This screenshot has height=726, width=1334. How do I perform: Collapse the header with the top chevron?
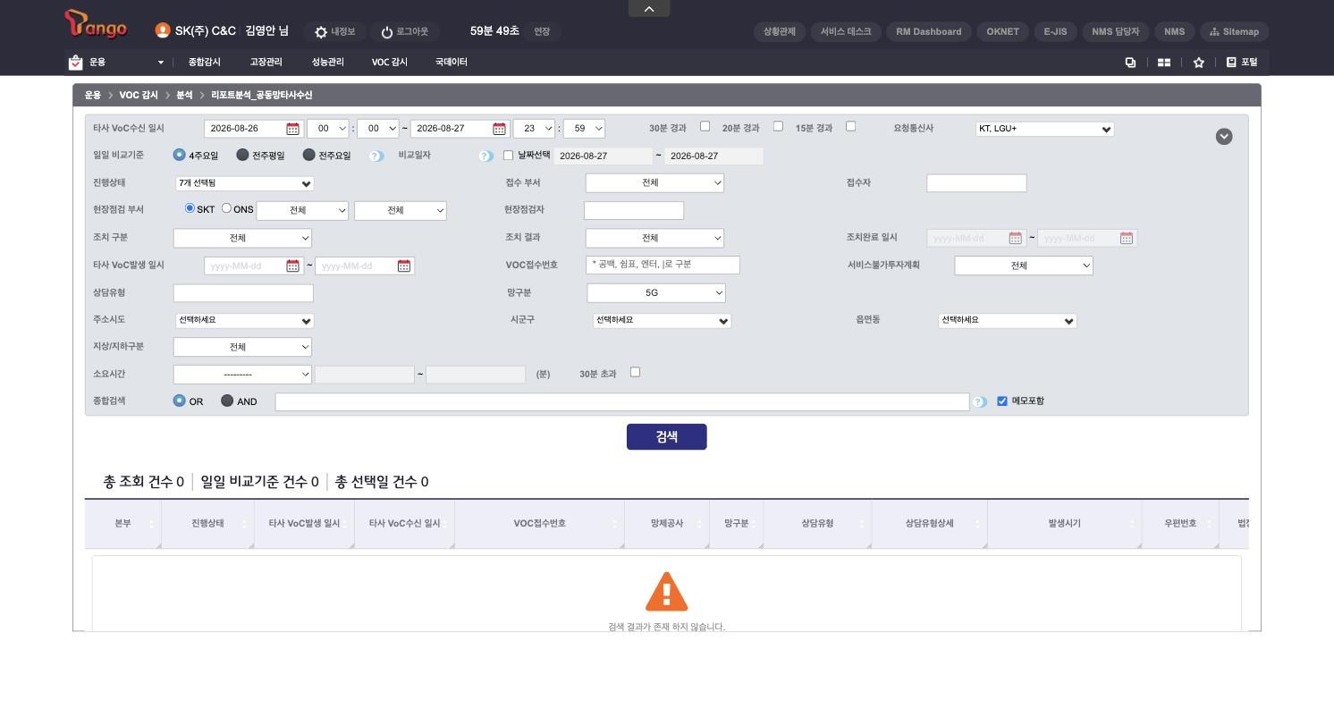click(649, 8)
